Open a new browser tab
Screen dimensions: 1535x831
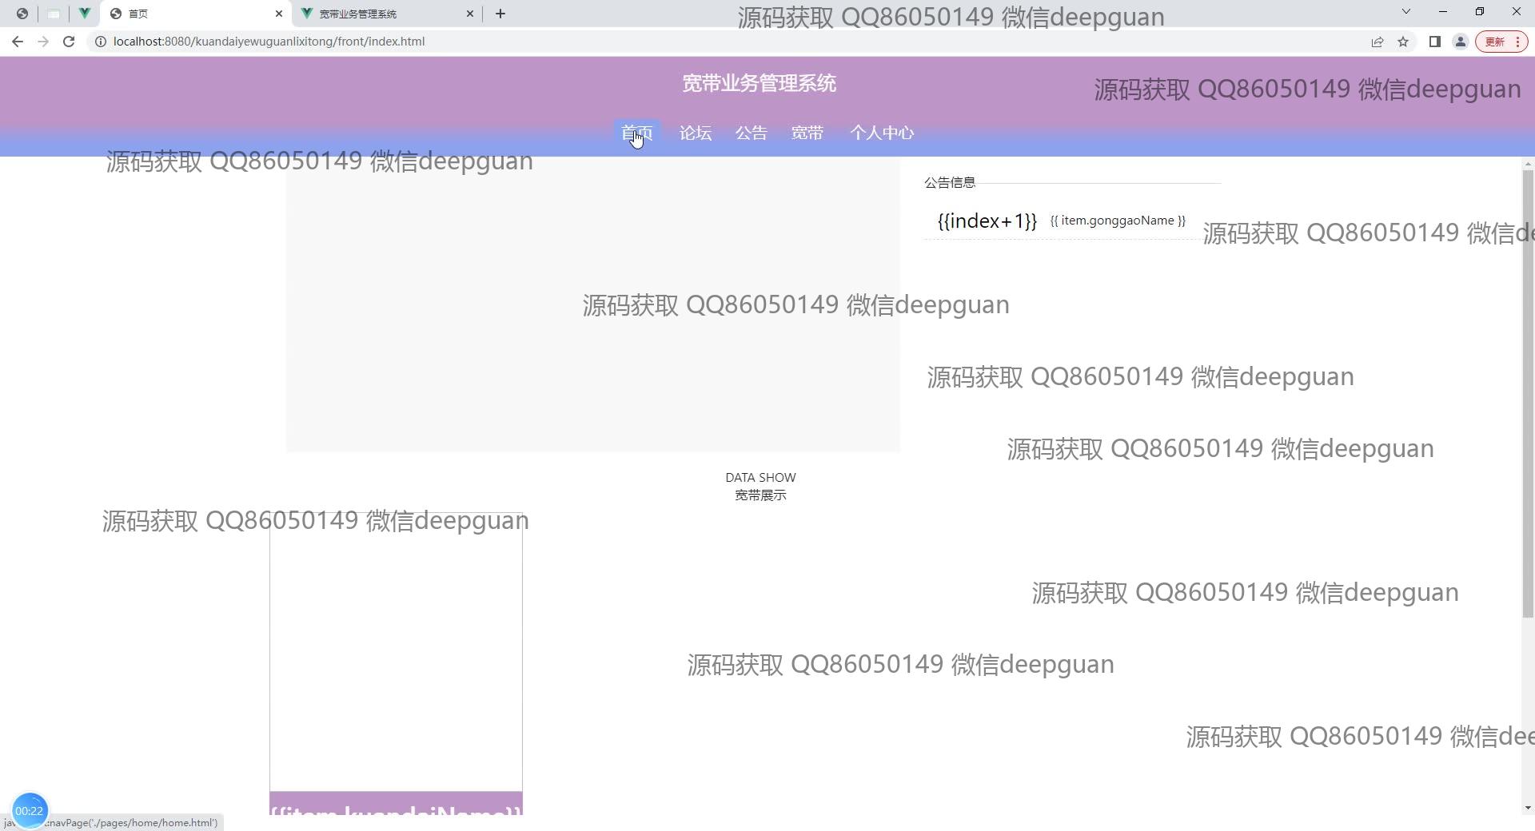click(x=500, y=14)
